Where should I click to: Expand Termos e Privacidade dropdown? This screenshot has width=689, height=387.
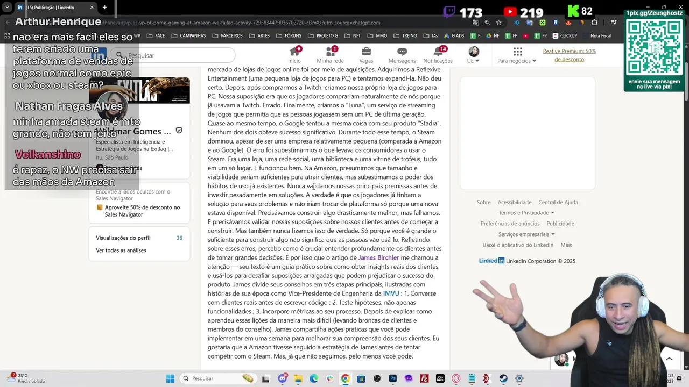[x=526, y=213]
